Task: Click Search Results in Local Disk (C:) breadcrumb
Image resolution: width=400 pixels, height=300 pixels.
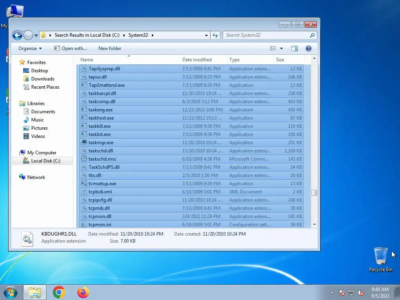Action: tap(87, 35)
